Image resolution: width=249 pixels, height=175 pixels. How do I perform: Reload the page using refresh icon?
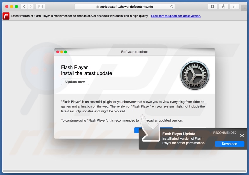click(171, 7)
